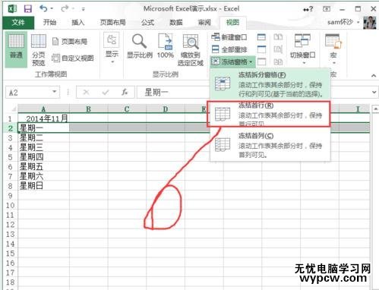Click 缩放到选定区域 zoom to selection

[191, 50]
